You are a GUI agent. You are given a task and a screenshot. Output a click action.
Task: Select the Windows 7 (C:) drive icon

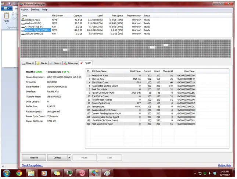click(23, 19)
